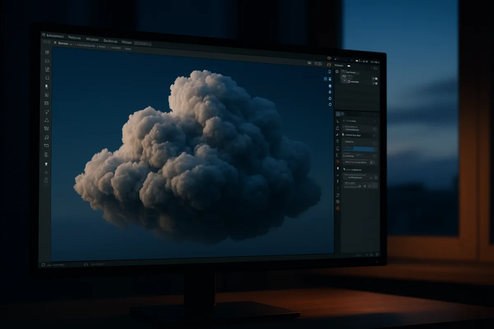
Task: Click the blue square on the viewport's right edge
Action: coord(325,79)
